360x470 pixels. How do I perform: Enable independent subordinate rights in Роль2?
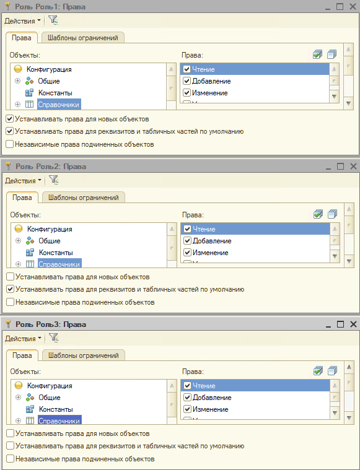click(x=10, y=302)
